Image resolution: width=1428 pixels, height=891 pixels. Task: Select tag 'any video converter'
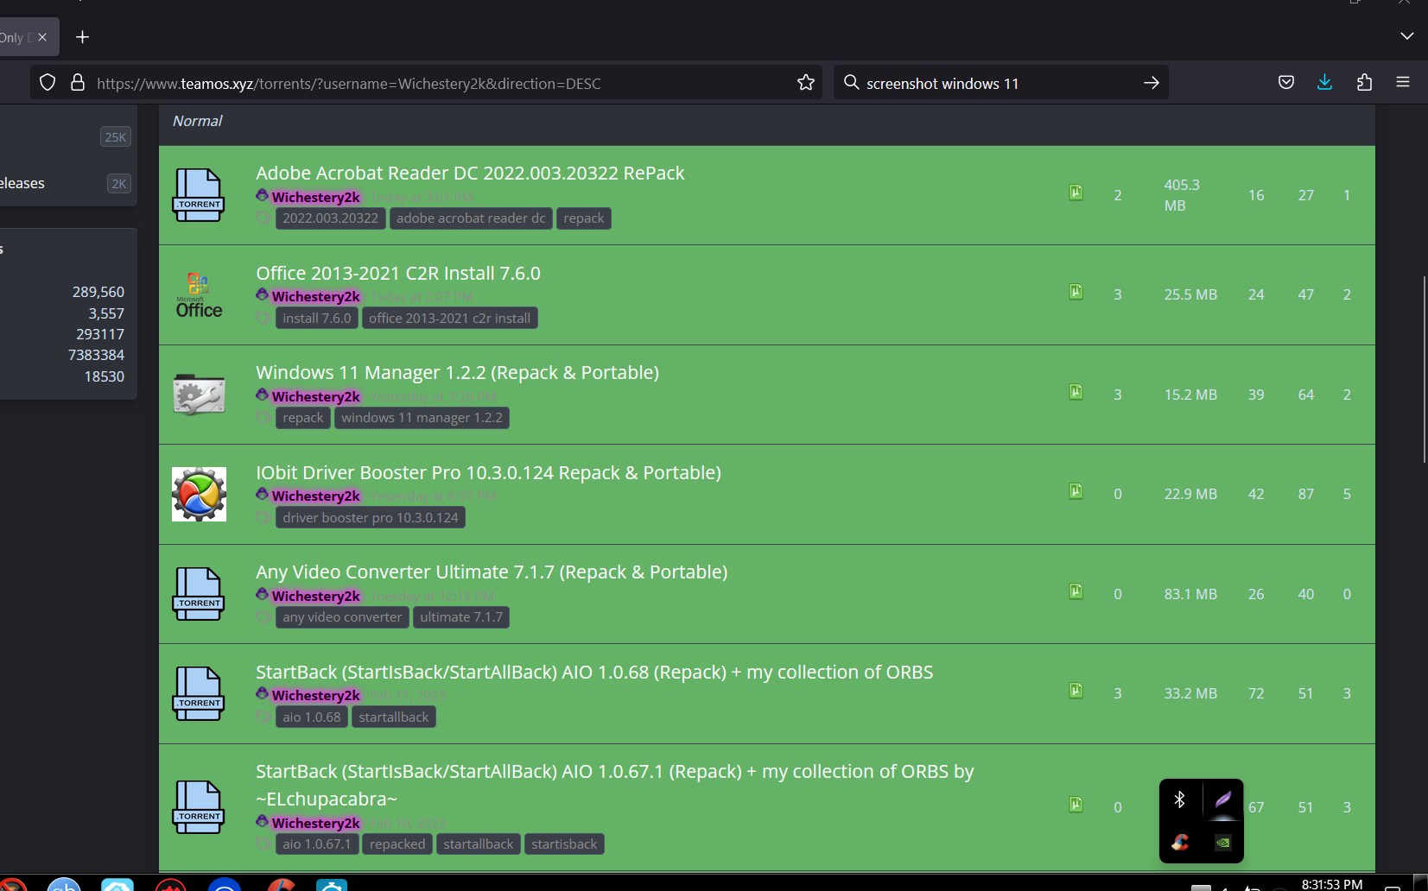pos(342,617)
